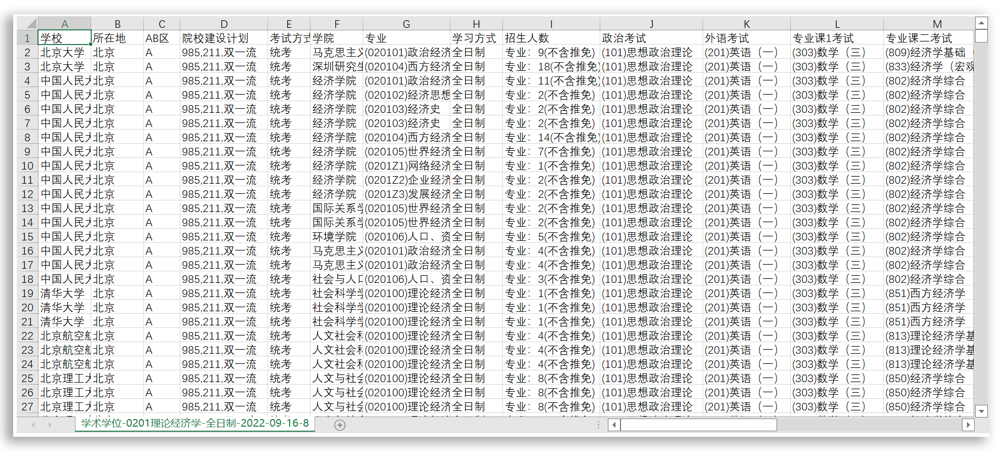
Task: Select cell 专业：14(不含推免) in row 8
Action: (551, 137)
